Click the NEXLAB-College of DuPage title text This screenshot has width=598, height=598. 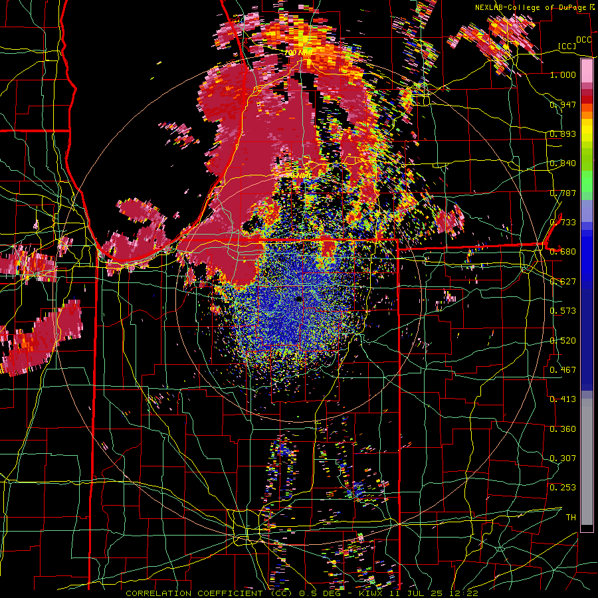tap(530, 7)
